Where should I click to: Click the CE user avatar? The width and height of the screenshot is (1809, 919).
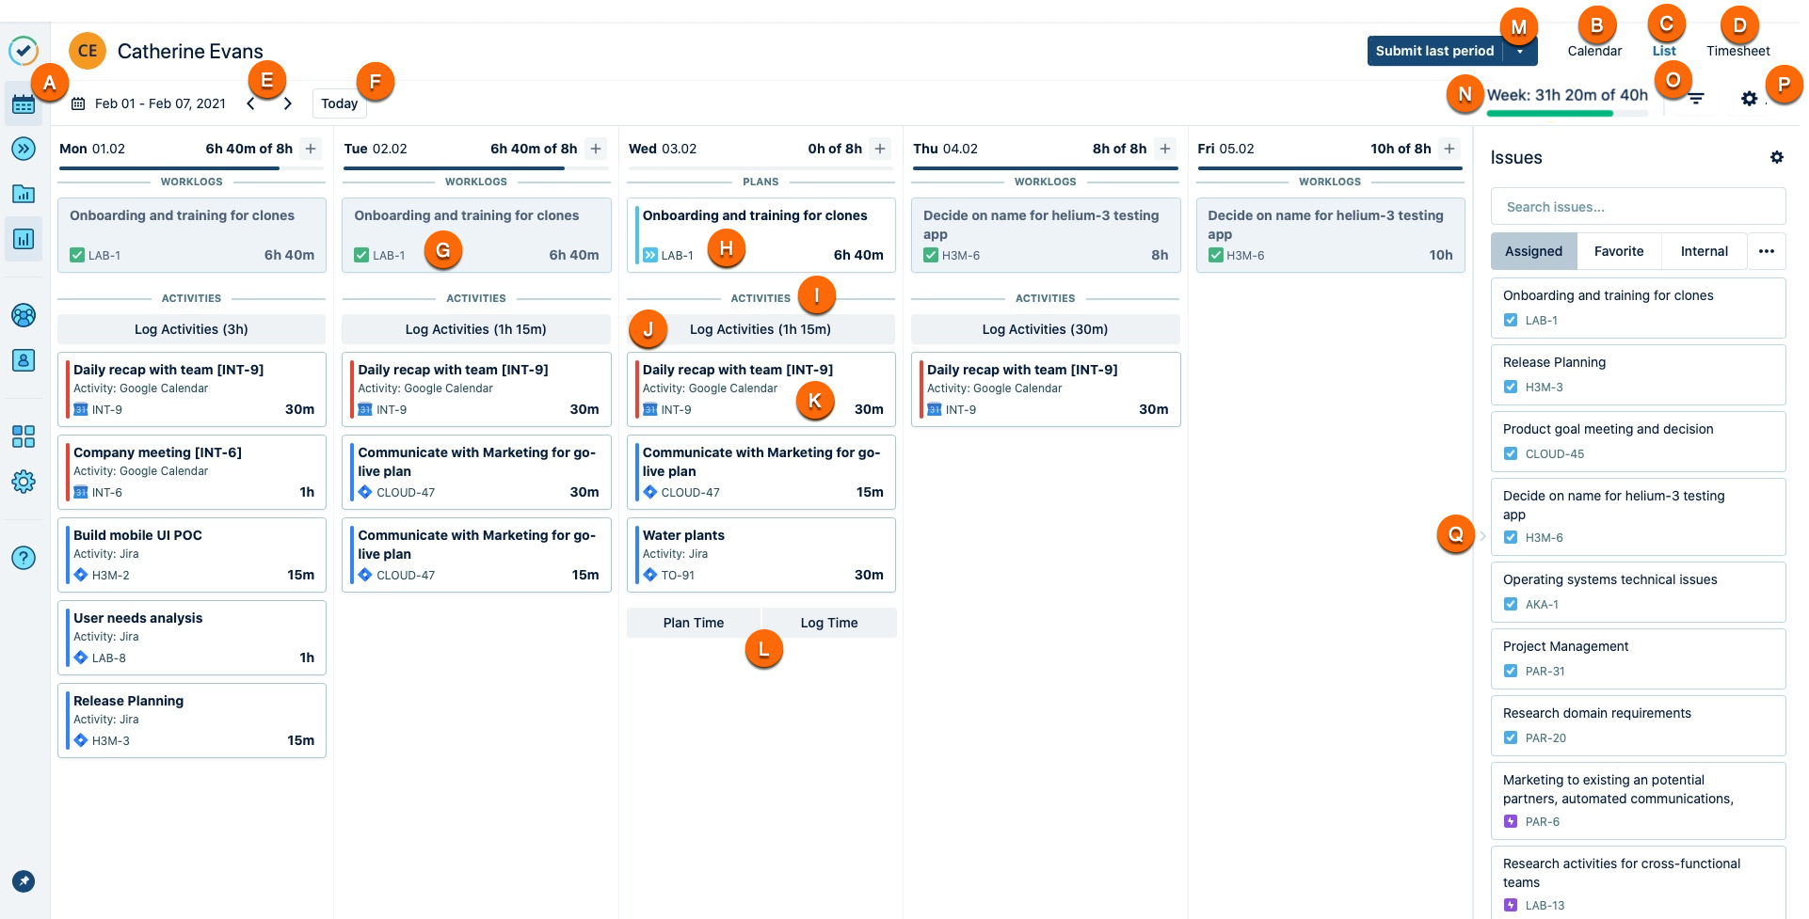(x=88, y=51)
